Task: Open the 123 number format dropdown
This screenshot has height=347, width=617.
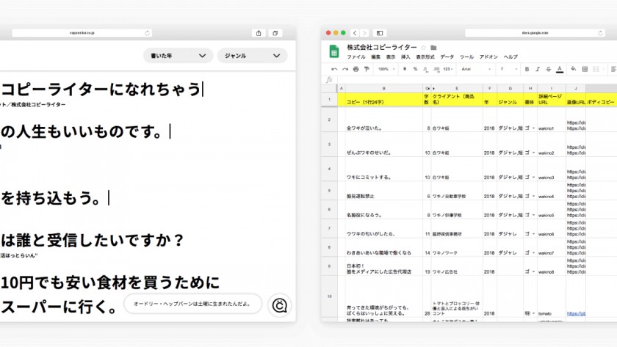Action: 448,69
